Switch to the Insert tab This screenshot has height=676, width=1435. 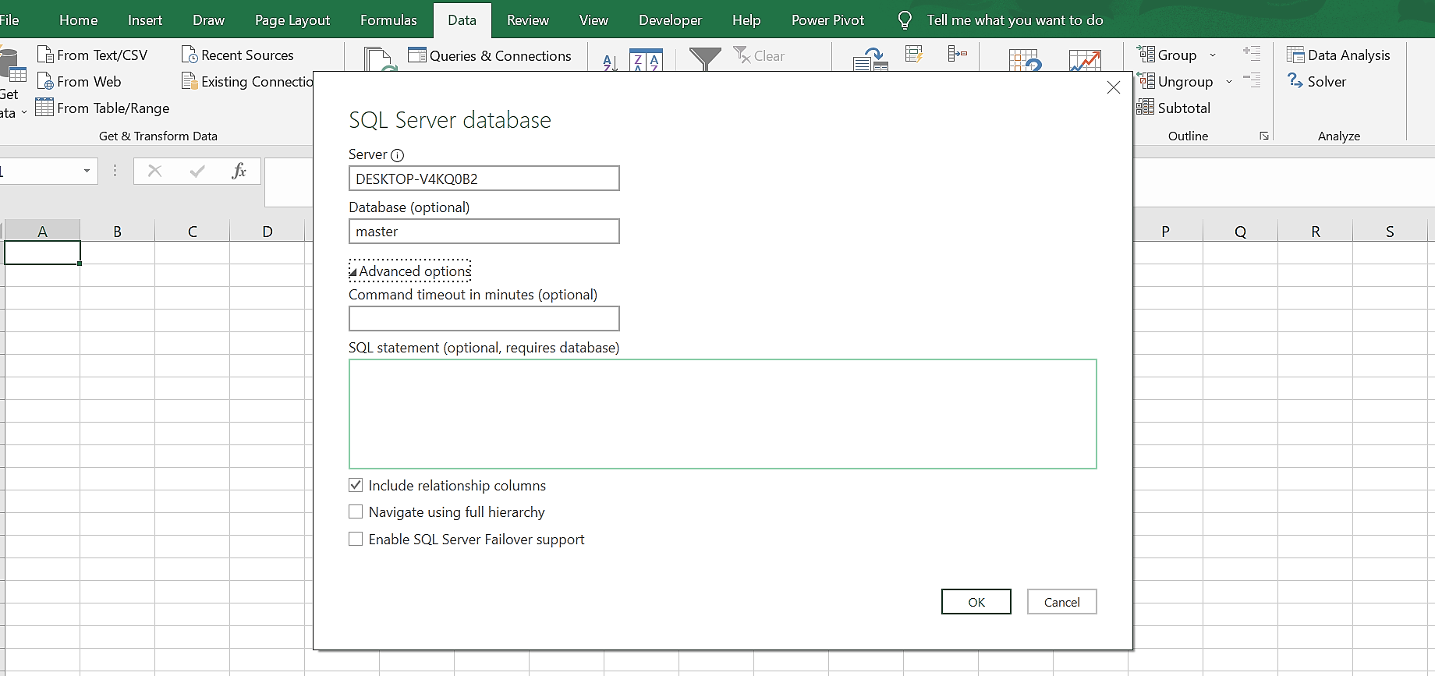145,20
